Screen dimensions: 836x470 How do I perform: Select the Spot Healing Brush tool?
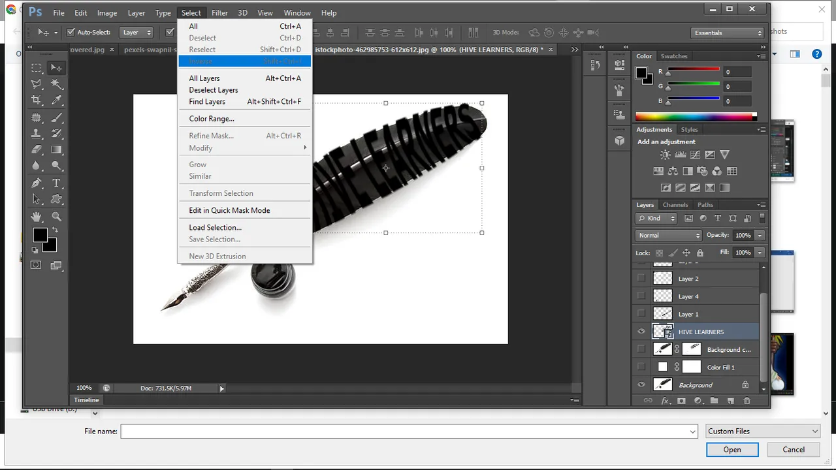(x=37, y=118)
